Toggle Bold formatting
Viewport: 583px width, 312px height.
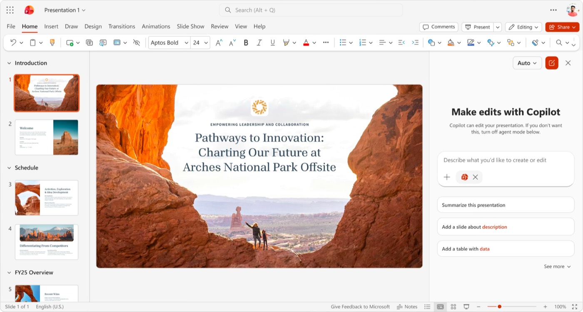(x=246, y=42)
